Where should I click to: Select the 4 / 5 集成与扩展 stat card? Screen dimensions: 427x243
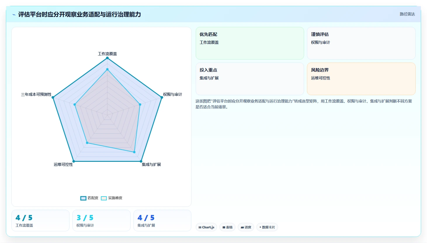click(x=162, y=221)
